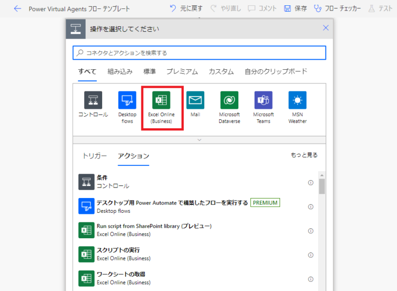Select the アクション tab
Screen dimensions: 397x291
133,156
